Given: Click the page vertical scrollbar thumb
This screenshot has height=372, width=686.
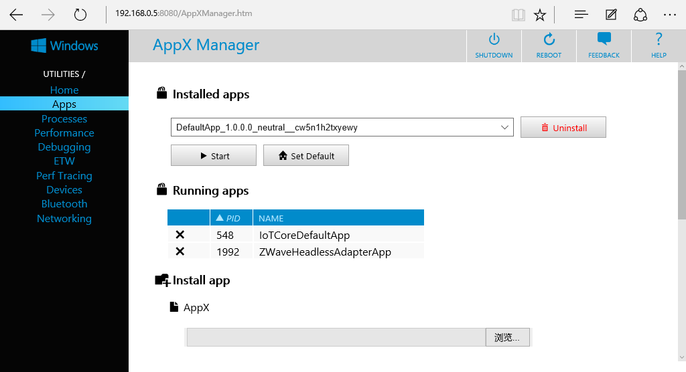Looking at the screenshot, I should point(681,145).
